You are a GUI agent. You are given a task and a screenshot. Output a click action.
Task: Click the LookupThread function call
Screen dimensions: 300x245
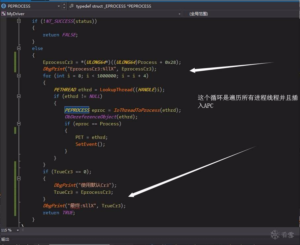point(116,90)
